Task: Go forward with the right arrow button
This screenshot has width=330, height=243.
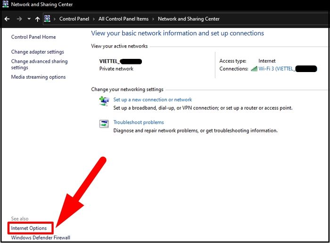Action: [19, 19]
